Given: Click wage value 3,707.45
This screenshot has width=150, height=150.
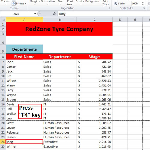Looking at the screenshot, I should tap(94, 128).
